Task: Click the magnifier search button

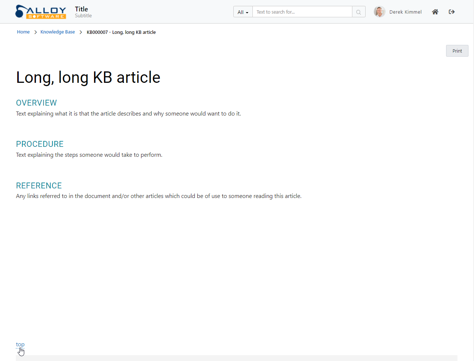Action: point(359,12)
